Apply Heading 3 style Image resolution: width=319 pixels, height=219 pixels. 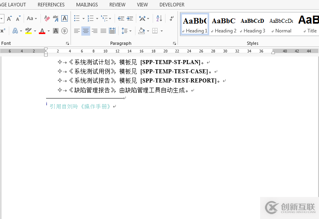pyautogui.click(x=252, y=24)
